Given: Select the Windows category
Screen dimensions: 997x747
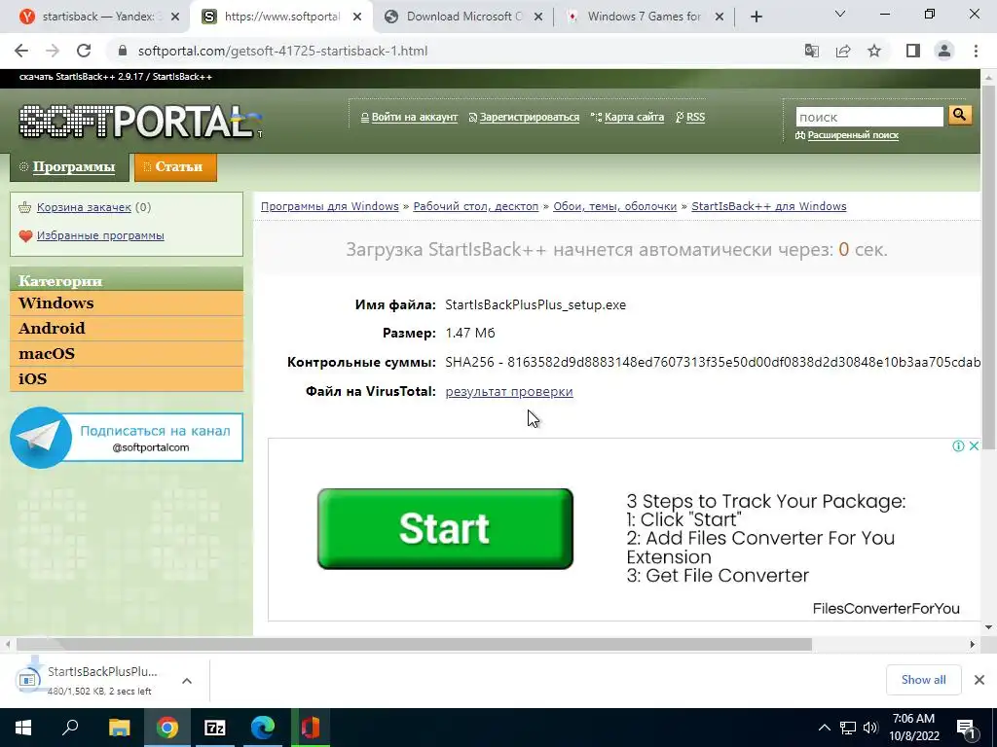Looking at the screenshot, I should pyautogui.click(x=127, y=303).
